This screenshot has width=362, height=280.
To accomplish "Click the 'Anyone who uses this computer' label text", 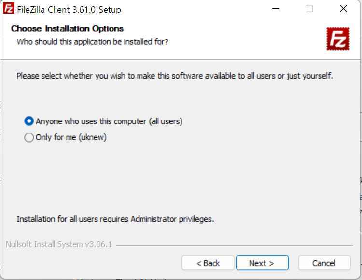I will pyautogui.click(x=109, y=121).
